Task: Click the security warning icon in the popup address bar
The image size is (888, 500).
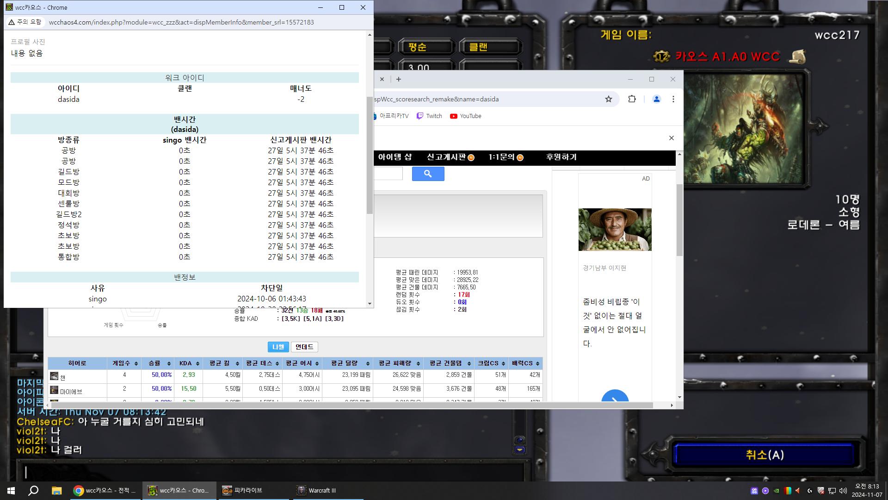Action: (x=12, y=22)
